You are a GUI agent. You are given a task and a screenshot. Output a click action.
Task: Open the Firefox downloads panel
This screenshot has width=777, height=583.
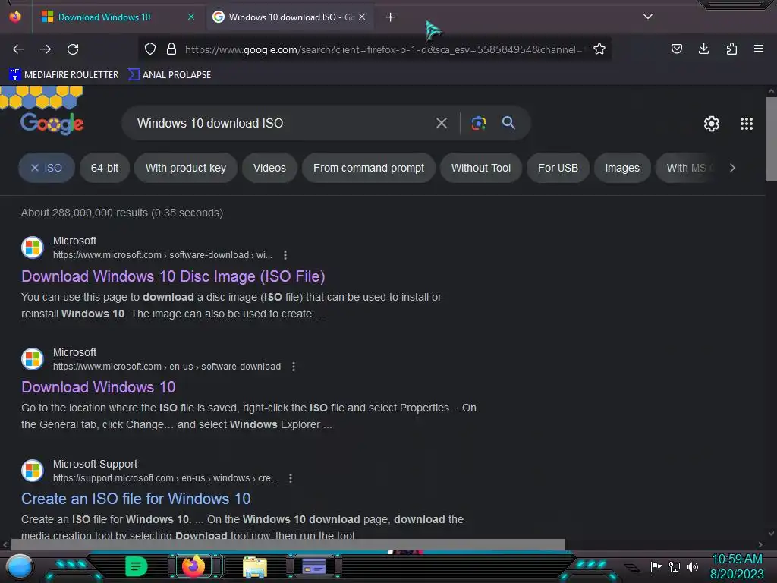coord(703,49)
